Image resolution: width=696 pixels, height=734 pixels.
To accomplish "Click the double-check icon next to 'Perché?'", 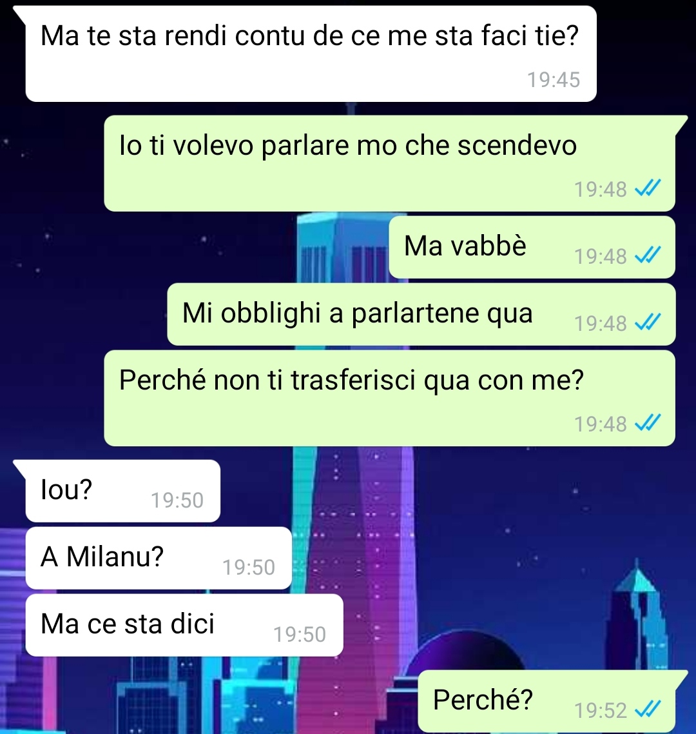I will (x=648, y=709).
